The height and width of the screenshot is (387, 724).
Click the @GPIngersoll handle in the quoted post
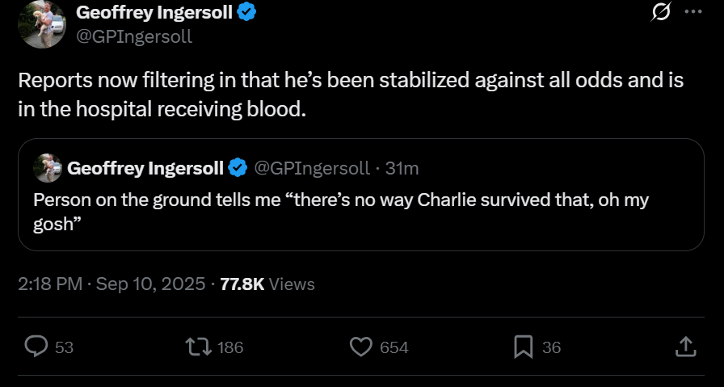(312, 168)
